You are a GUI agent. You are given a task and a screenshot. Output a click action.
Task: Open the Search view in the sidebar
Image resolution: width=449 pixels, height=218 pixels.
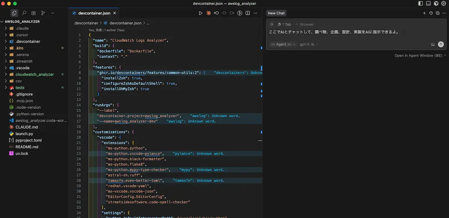24,13
